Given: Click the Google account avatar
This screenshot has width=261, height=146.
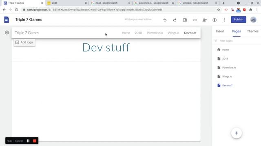Looking at the screenshot, I should [x=253, y=20].
